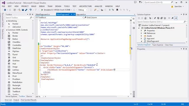
Task: Open the Device tab
Action: tap(29, 96)
